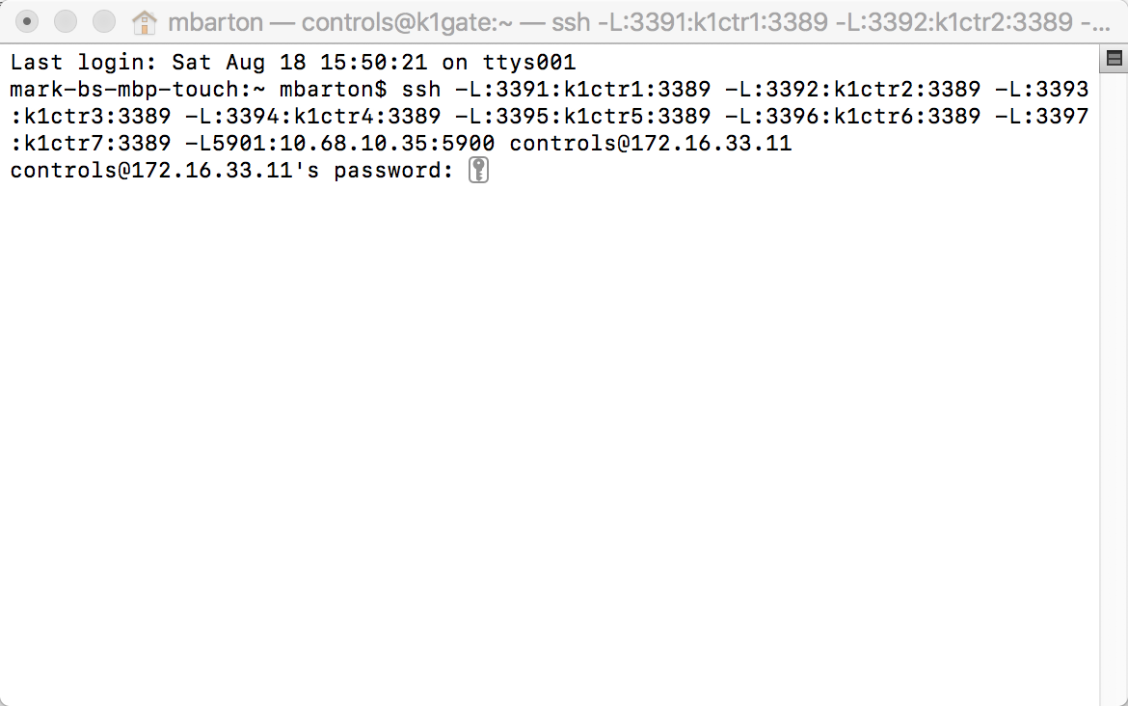
Task: Click the home folder proxy icon
Action: pos(144,21)
